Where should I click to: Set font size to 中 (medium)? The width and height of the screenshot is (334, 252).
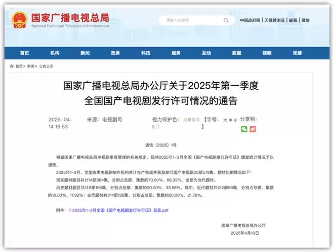tap(230, 120)
